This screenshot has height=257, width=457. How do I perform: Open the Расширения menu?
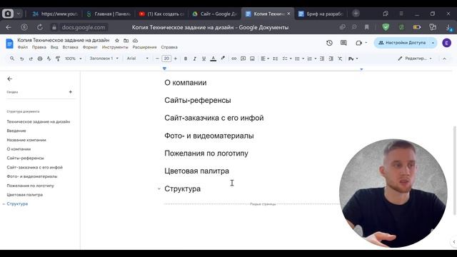pos(144,47)
